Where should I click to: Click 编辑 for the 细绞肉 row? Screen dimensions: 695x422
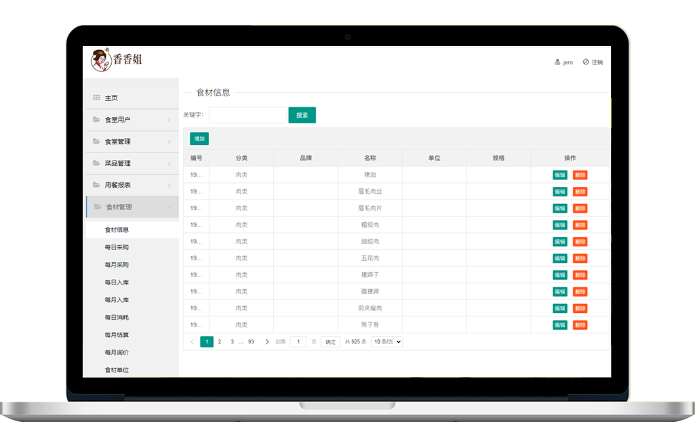pos(560,242)
